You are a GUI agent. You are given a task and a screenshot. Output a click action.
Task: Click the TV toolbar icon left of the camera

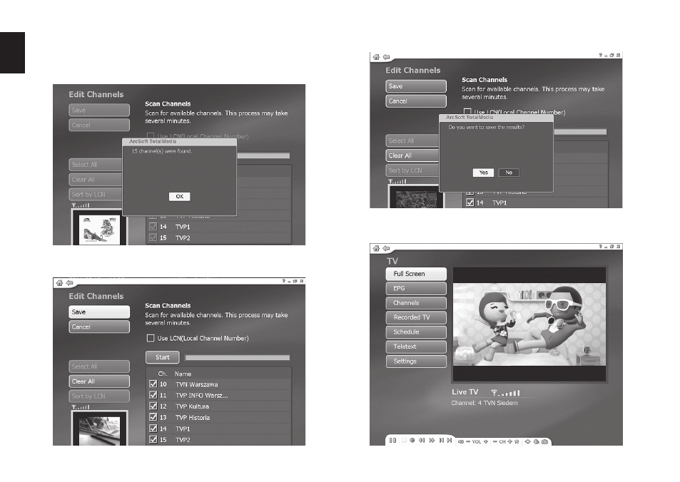coord(537,441)
